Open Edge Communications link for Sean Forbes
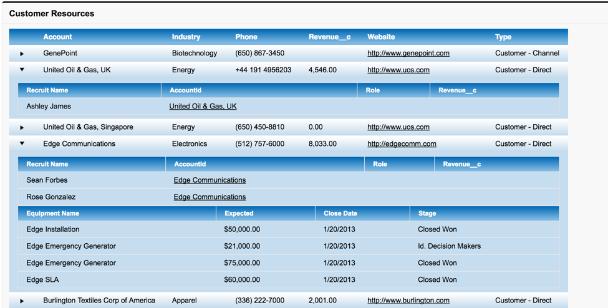608x308 pixels. coord(210,180)
